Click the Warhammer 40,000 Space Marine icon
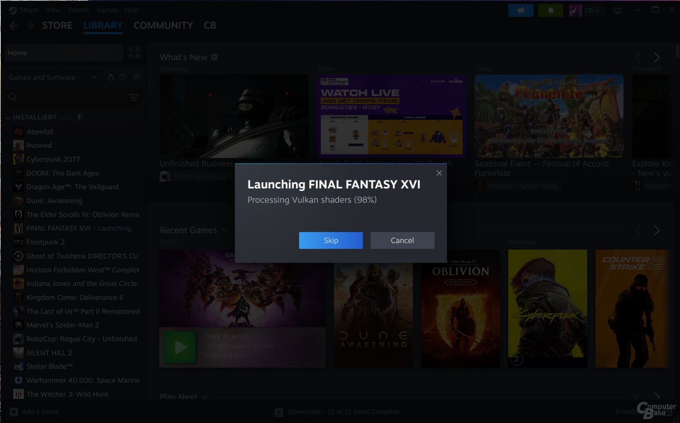The width and height of the screenshot is (680, 423). pos(18,380)
